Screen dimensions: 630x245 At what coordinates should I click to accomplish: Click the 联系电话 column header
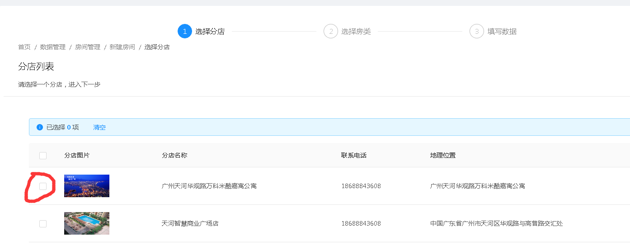354,155
